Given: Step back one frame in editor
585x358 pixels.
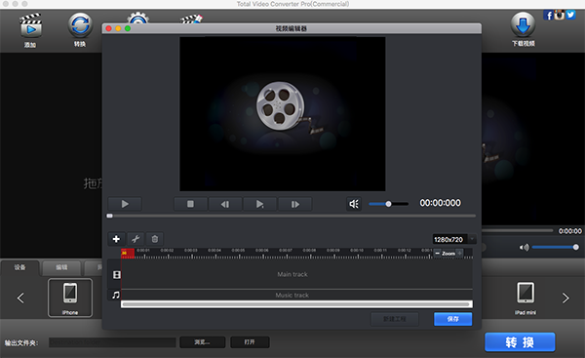Looking at the screenshot, I should click(225, 204).
